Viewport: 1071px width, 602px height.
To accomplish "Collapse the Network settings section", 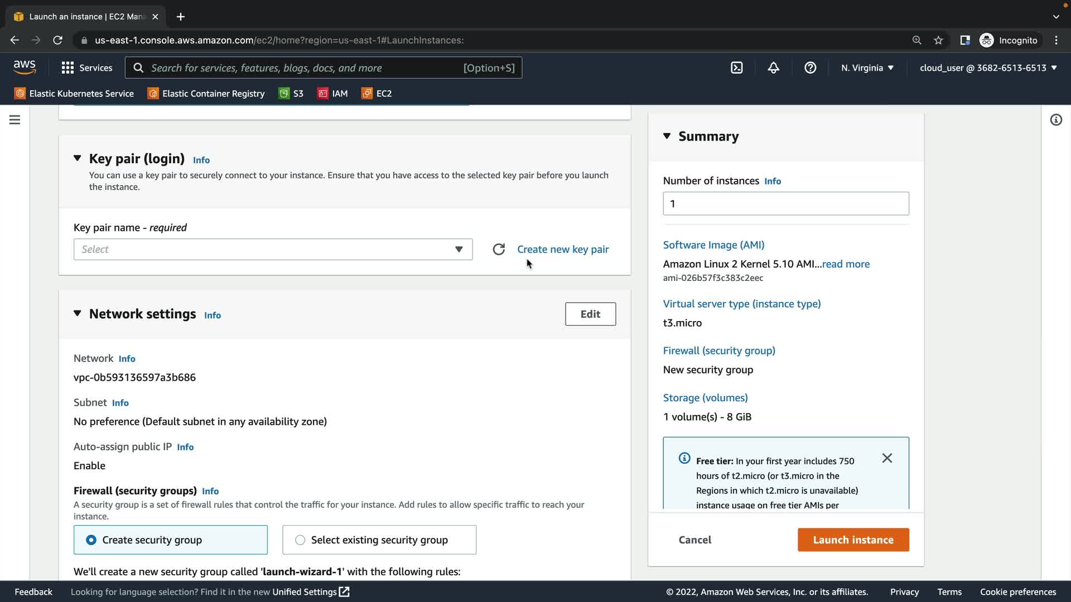I will coord(78,314).
